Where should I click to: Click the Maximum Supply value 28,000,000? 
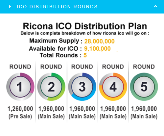point(99,41)
